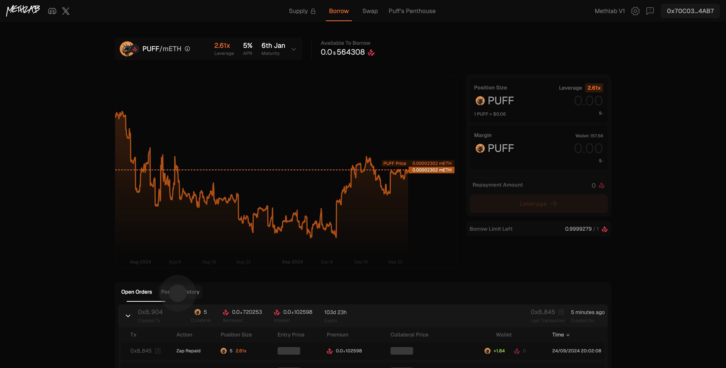Switch to the Swap tab

pyautogui.click(x=370, y=11)
